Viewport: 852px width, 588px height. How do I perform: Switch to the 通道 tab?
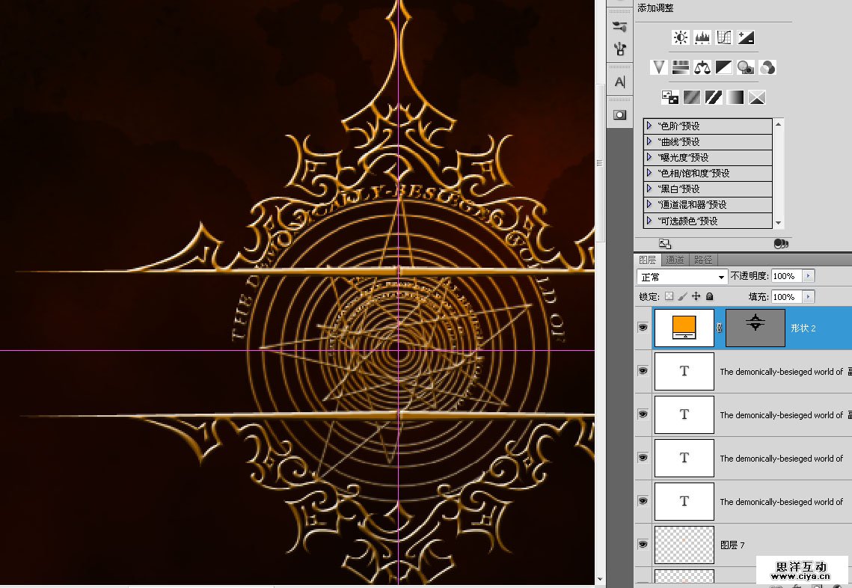click(675, 260)
